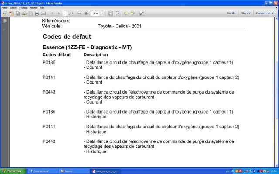
Task: Open the Signer panel
Action: click(245, 13)
